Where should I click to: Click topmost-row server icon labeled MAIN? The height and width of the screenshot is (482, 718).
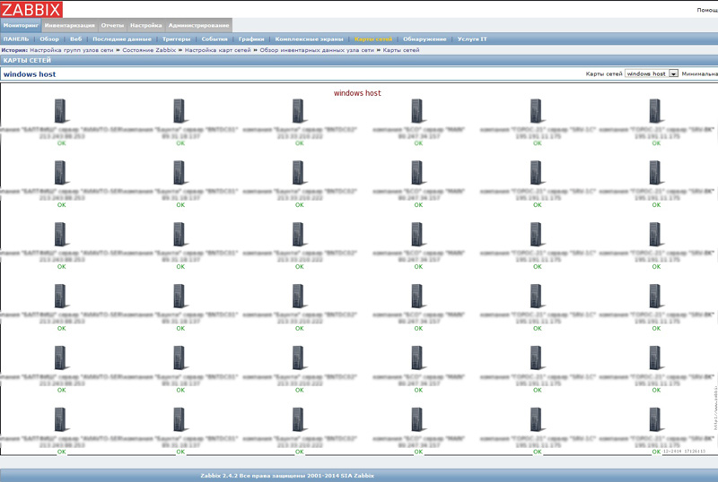417,111
